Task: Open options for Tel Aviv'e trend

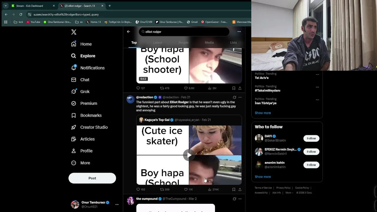Action: tap(317, 74)
